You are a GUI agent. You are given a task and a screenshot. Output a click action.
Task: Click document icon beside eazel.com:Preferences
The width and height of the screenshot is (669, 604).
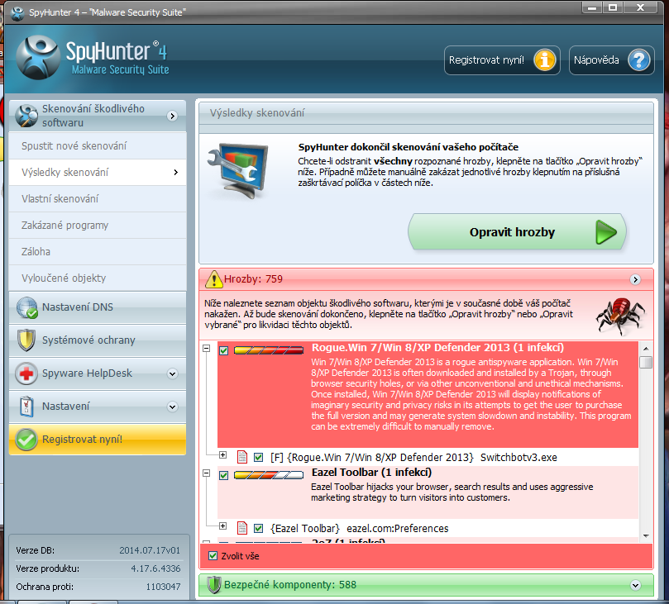click(242, 528)
